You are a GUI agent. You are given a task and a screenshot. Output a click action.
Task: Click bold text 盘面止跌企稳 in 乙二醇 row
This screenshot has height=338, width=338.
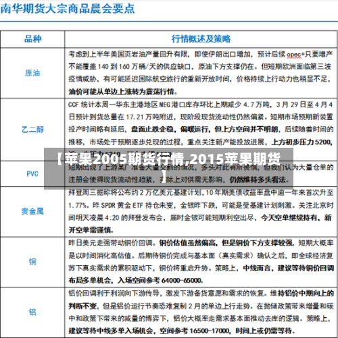pyautogui.click(x=152, y=130)
